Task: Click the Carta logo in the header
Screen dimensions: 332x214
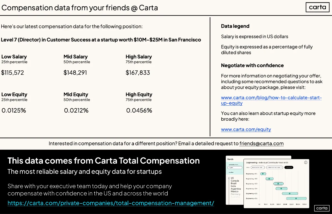Action: [317, 7]
